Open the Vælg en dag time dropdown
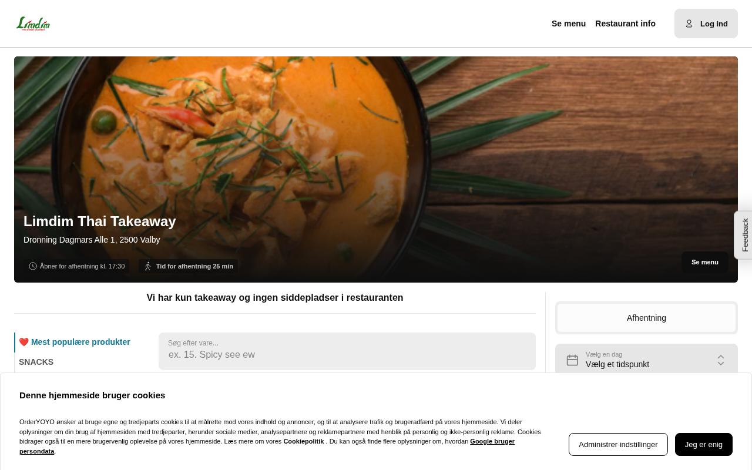 tap(646, 360)
